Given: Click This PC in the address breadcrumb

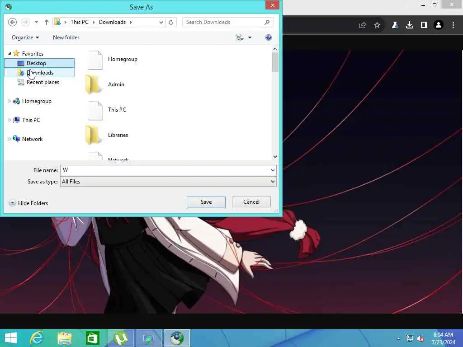Looking at the screenshot, I should pos(80,22).
